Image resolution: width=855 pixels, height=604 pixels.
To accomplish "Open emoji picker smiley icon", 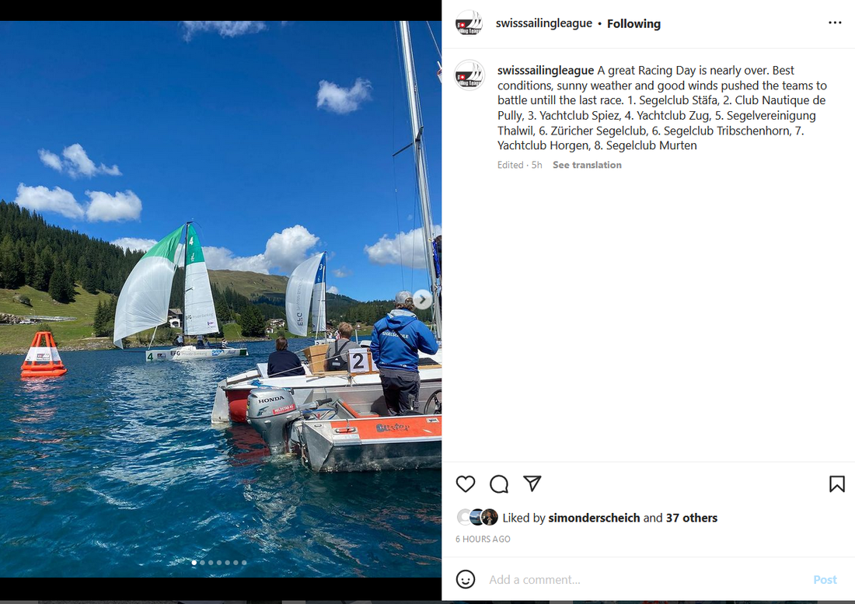I will pyautogui.click(x=465, y=579).
